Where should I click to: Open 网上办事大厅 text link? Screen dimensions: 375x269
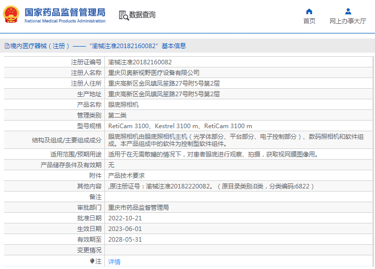(348, 21)
